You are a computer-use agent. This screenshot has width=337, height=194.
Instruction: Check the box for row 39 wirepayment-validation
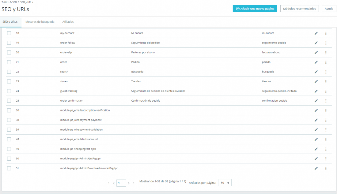coord(9,130)
